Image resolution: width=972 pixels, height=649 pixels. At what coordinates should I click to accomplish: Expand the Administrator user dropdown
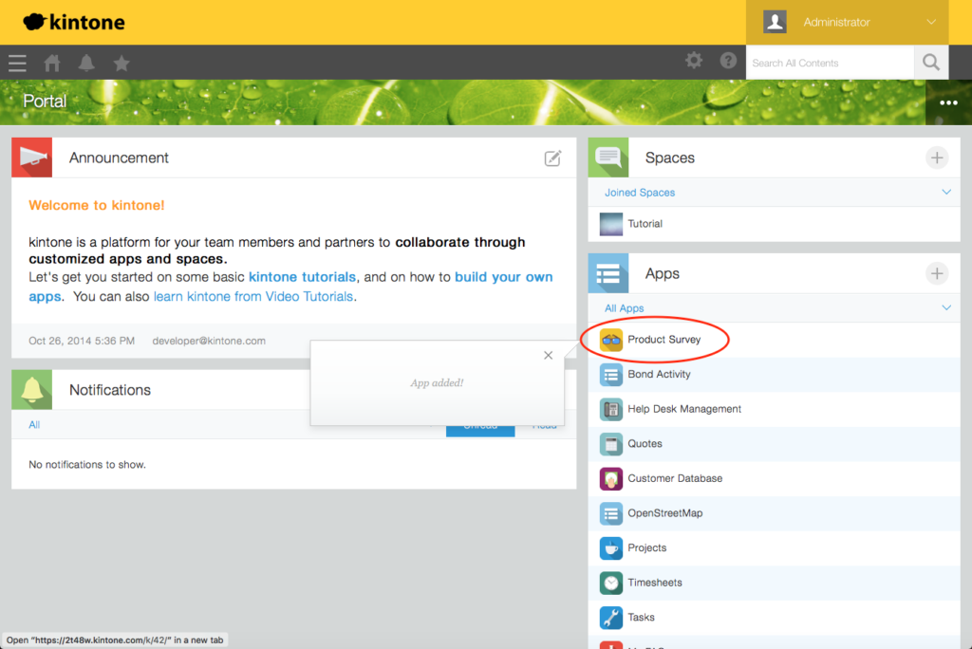931,22
